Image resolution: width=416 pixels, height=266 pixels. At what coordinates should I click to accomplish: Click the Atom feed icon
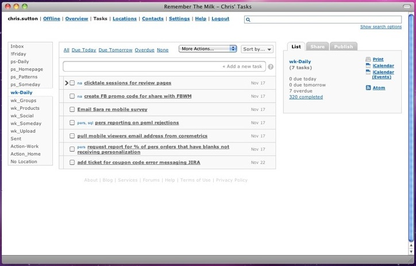click(368, 88)
